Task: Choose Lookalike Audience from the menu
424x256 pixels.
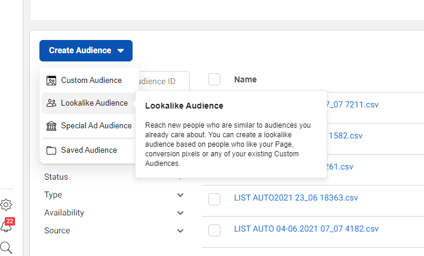Action: point(94,103)
